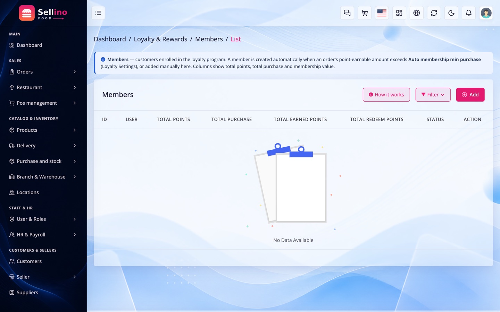
Task: Toggle the sidebar hamburger menu icon
Action: tap(98, 13)
